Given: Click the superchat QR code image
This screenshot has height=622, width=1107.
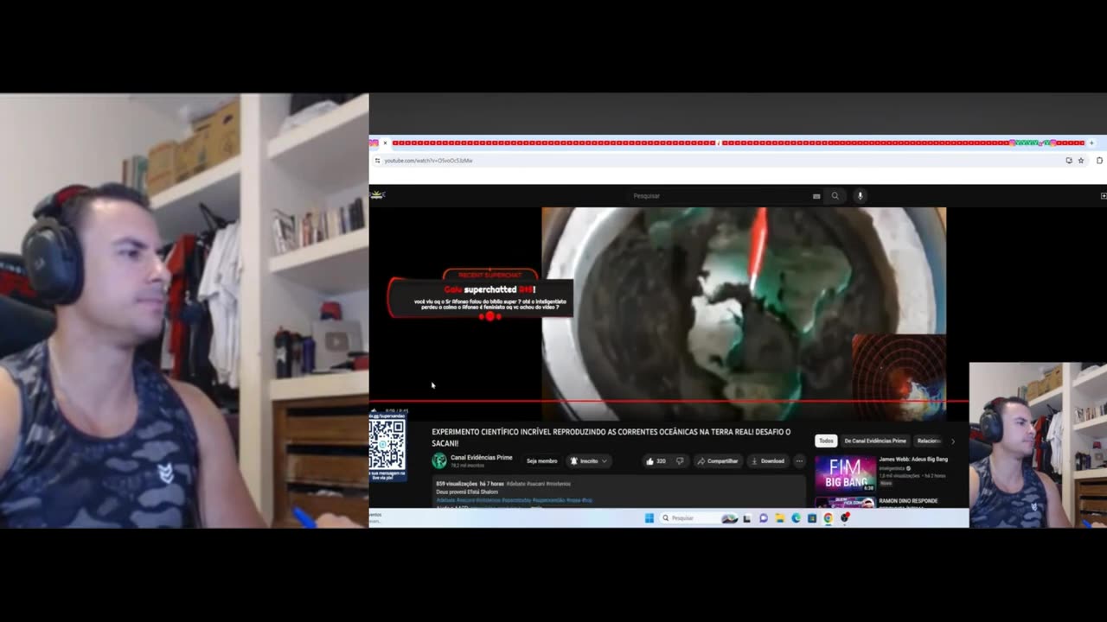Looking at the screenshot, I should [387, 445].
